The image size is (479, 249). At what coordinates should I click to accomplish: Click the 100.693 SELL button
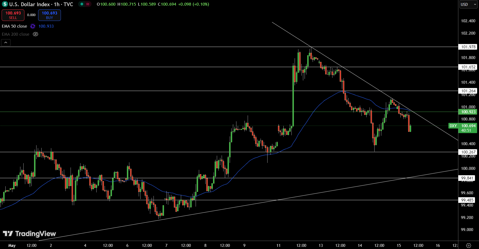(13, 15)
